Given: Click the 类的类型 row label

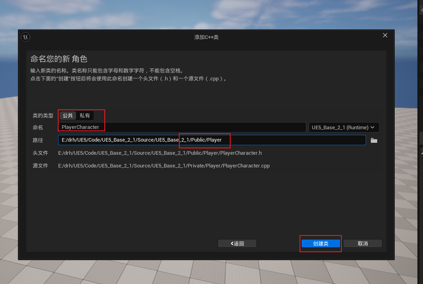Looking at the screenshot, I should tap(43, 115).
